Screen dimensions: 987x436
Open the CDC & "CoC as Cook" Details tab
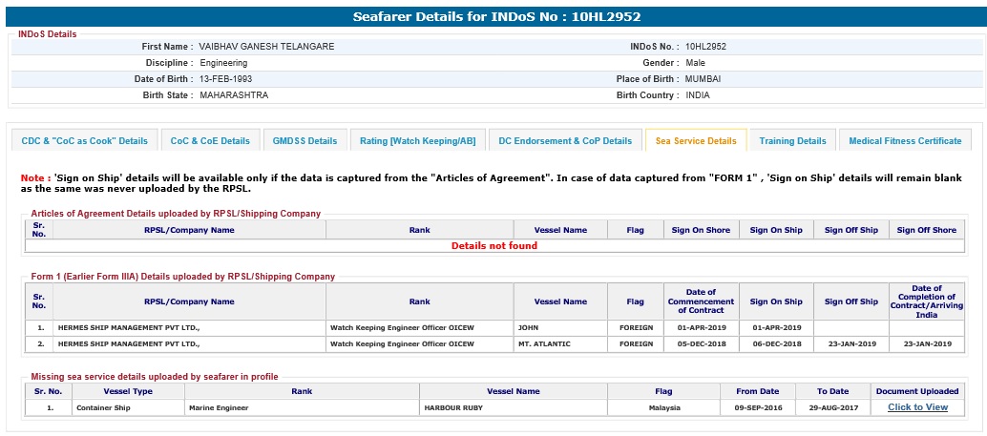(x=85, y=141)
